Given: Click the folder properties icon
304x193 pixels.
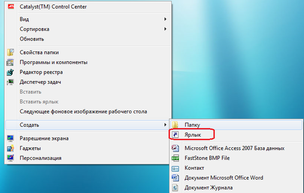Looking at the screenshot, I should tap(10, 53).
